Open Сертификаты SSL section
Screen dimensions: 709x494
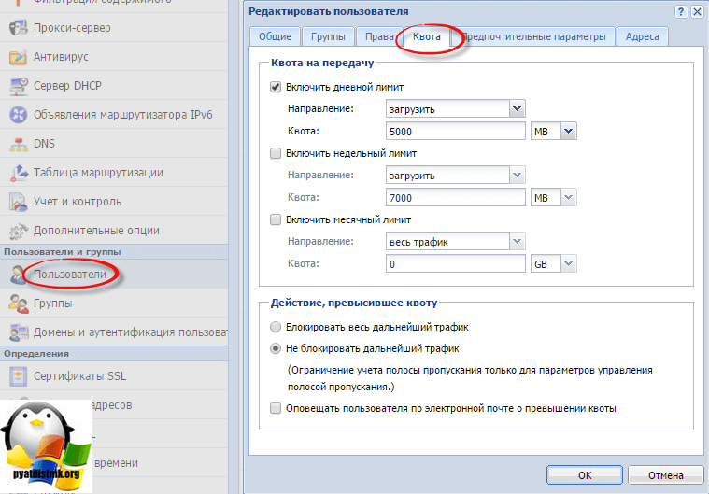point(114,375)
